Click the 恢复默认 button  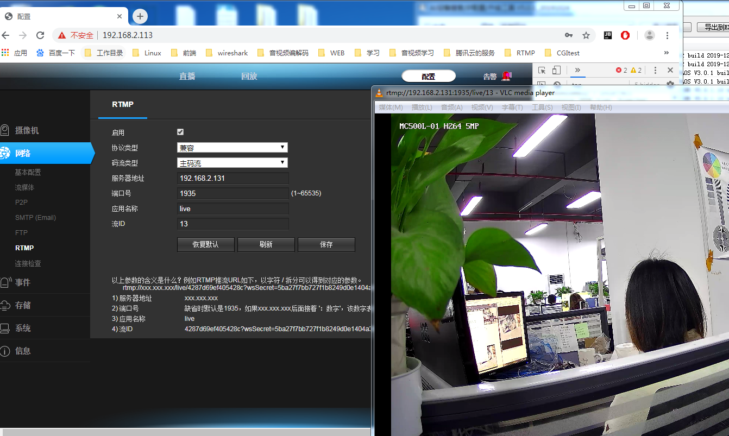[205, 244]
